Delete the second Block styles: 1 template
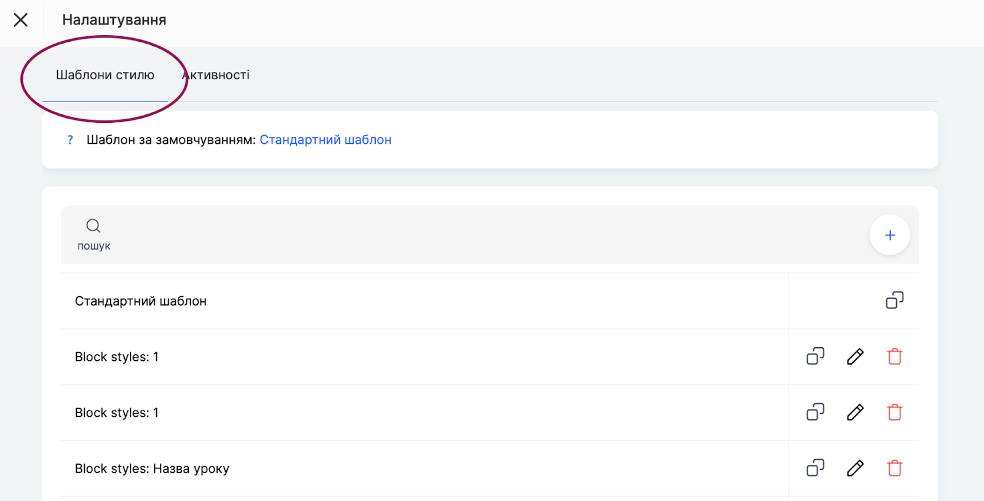This screenshot has width=984, height=501. pos(894,412)
